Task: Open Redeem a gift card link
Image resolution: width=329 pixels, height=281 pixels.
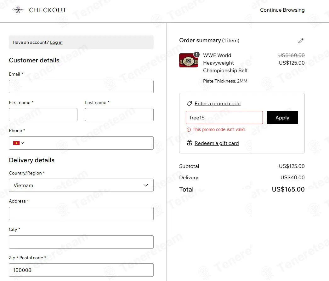Action: pyautogui.click(x=217, y=143)
